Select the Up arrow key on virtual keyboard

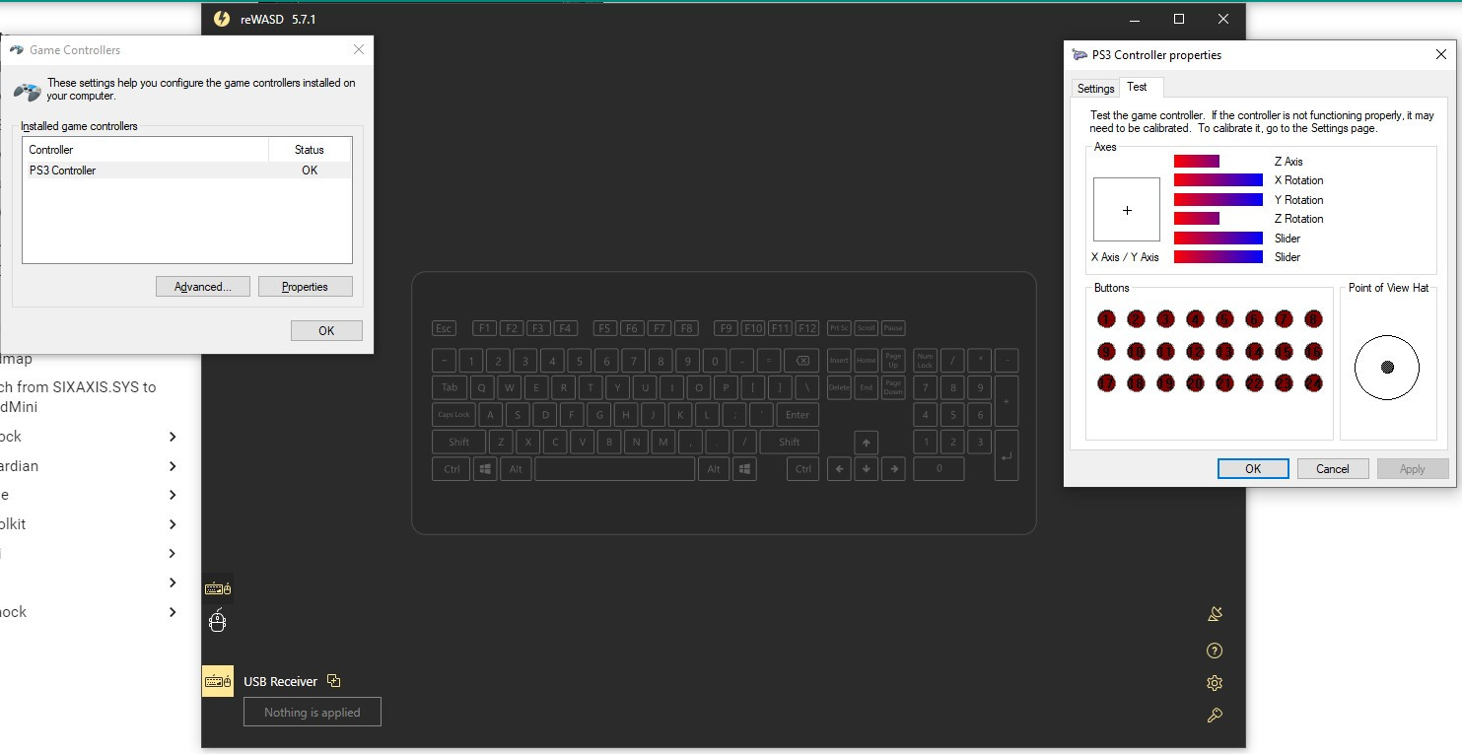pos(866,443)
